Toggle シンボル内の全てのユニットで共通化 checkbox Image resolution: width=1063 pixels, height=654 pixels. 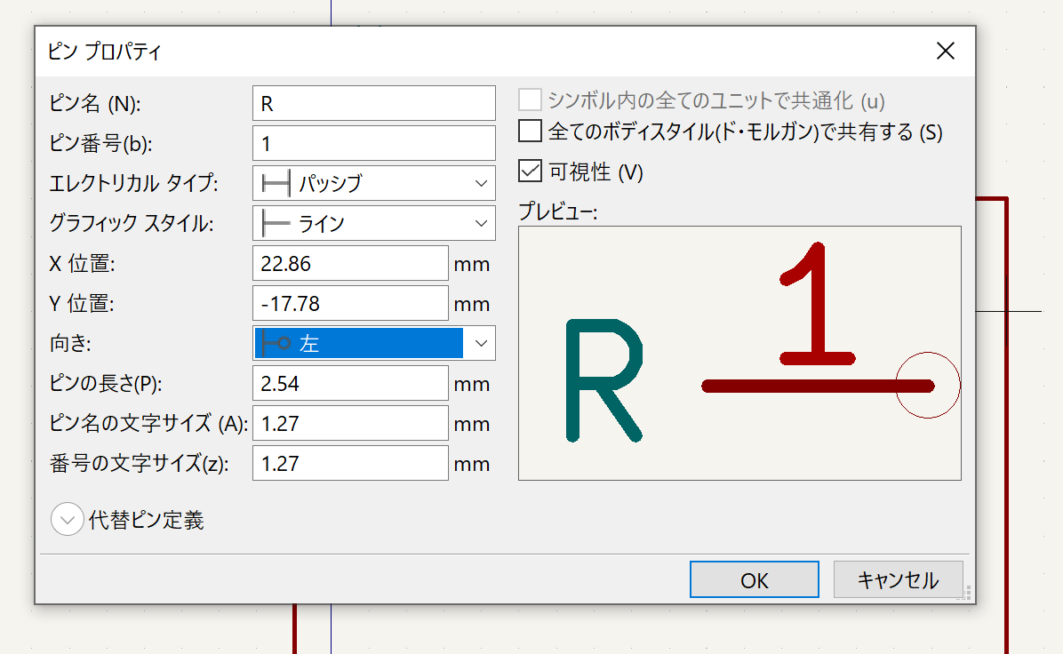[x=530, y=100]
